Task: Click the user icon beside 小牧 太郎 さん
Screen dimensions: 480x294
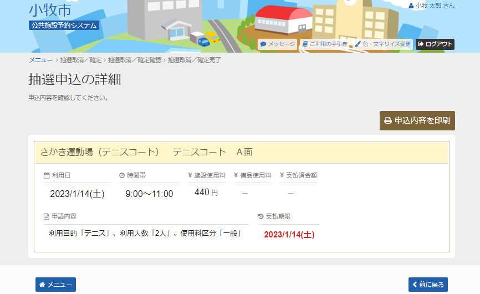Action: 411,6
